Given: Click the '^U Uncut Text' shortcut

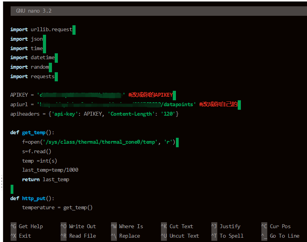Looking at the screenshot, I should pos(180,236).
